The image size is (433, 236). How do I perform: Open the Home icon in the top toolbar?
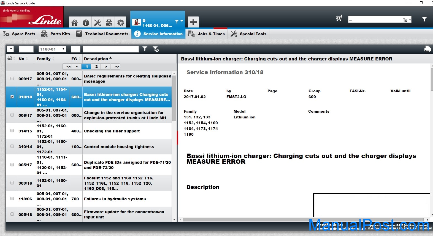74,23
